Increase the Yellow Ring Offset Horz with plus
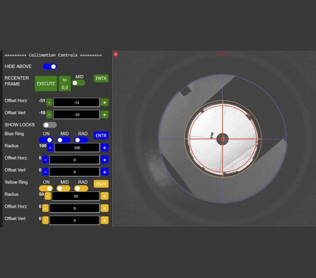The height and width of the screenshot is (278, 316). (104, 208)
